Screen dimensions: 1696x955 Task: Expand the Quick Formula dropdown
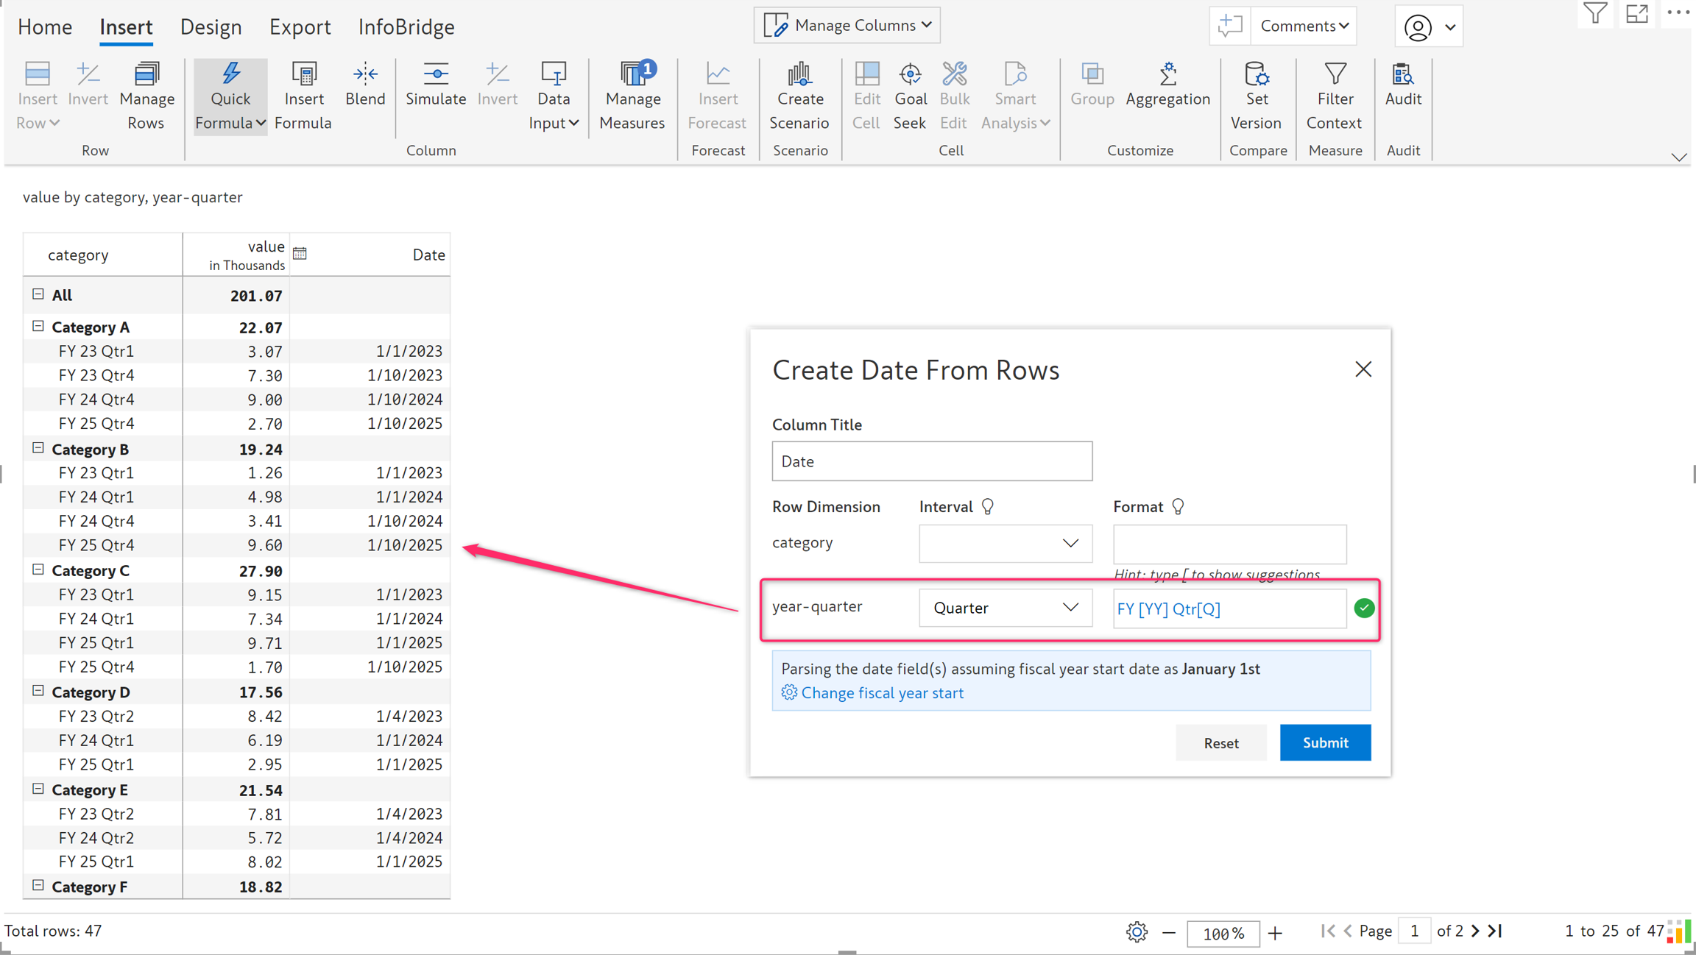[x=261, y=123]
